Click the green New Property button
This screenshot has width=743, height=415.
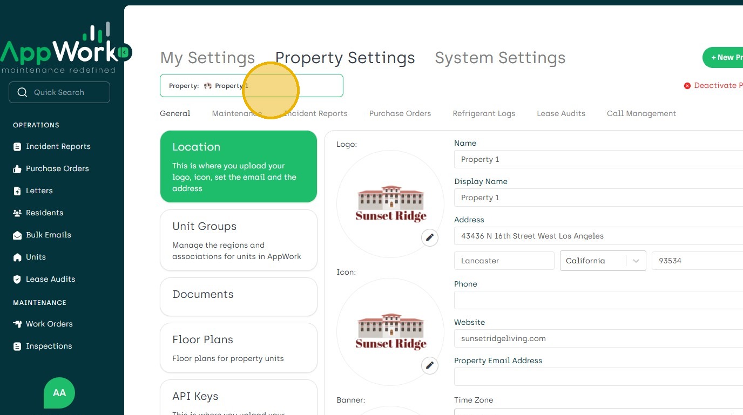pos(722,57)
